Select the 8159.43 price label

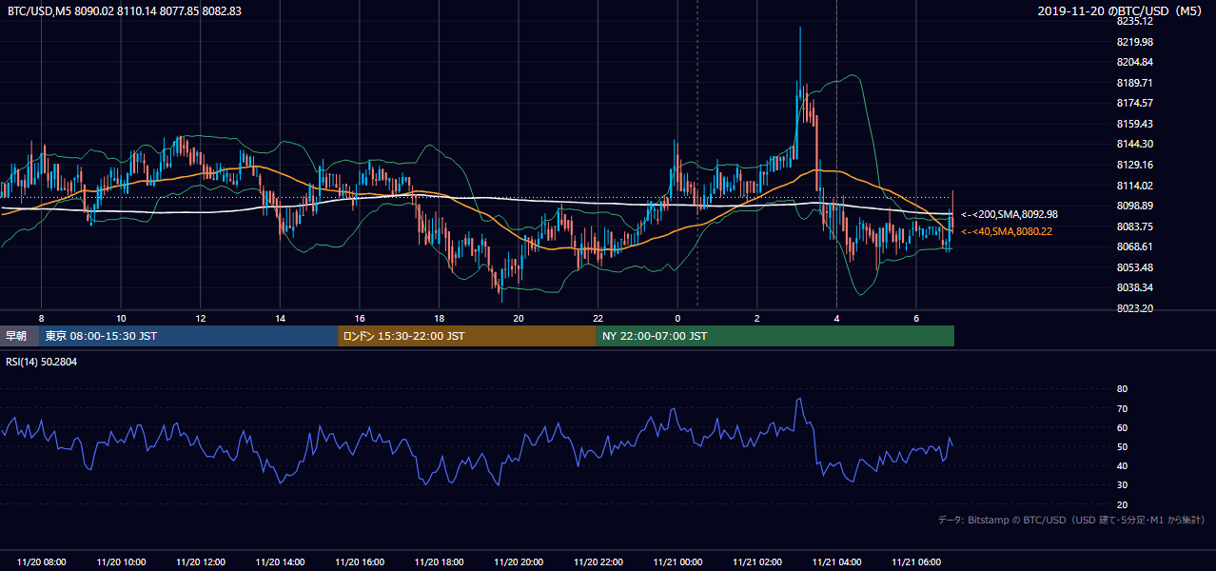point(1135,124)
